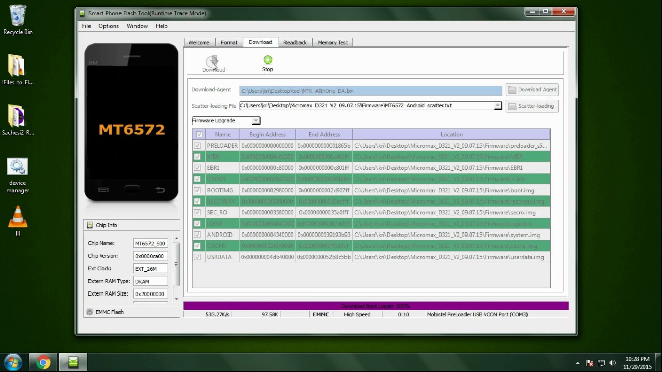Click the Extern RAM Size value field
Viewport: 662px width, 372px height.
pos(151,294)
